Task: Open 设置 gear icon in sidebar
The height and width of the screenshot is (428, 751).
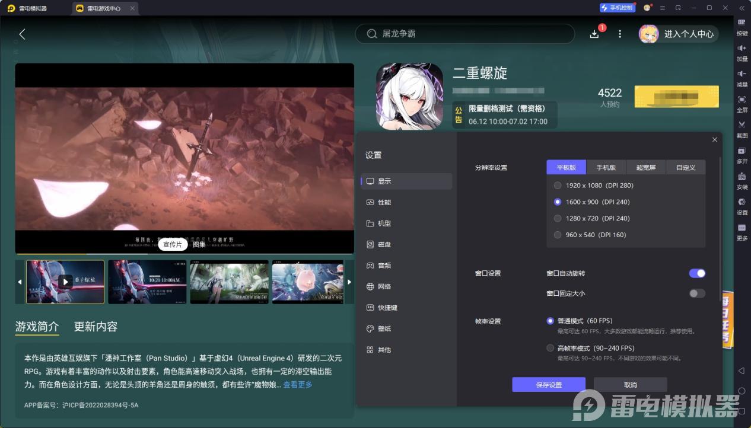Action: (x=742, y=206)
